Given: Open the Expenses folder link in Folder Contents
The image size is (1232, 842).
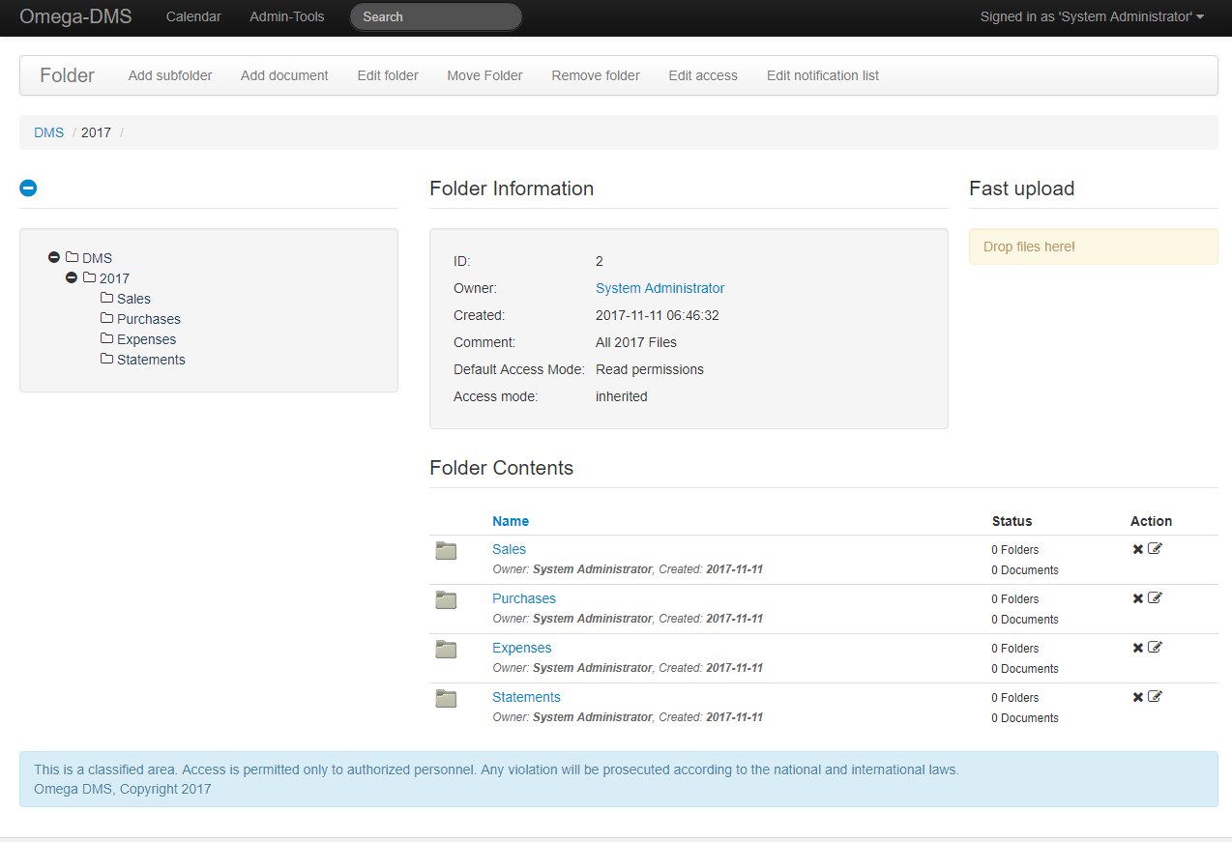Looking at the screenshot, I should (x=522, y=648).
